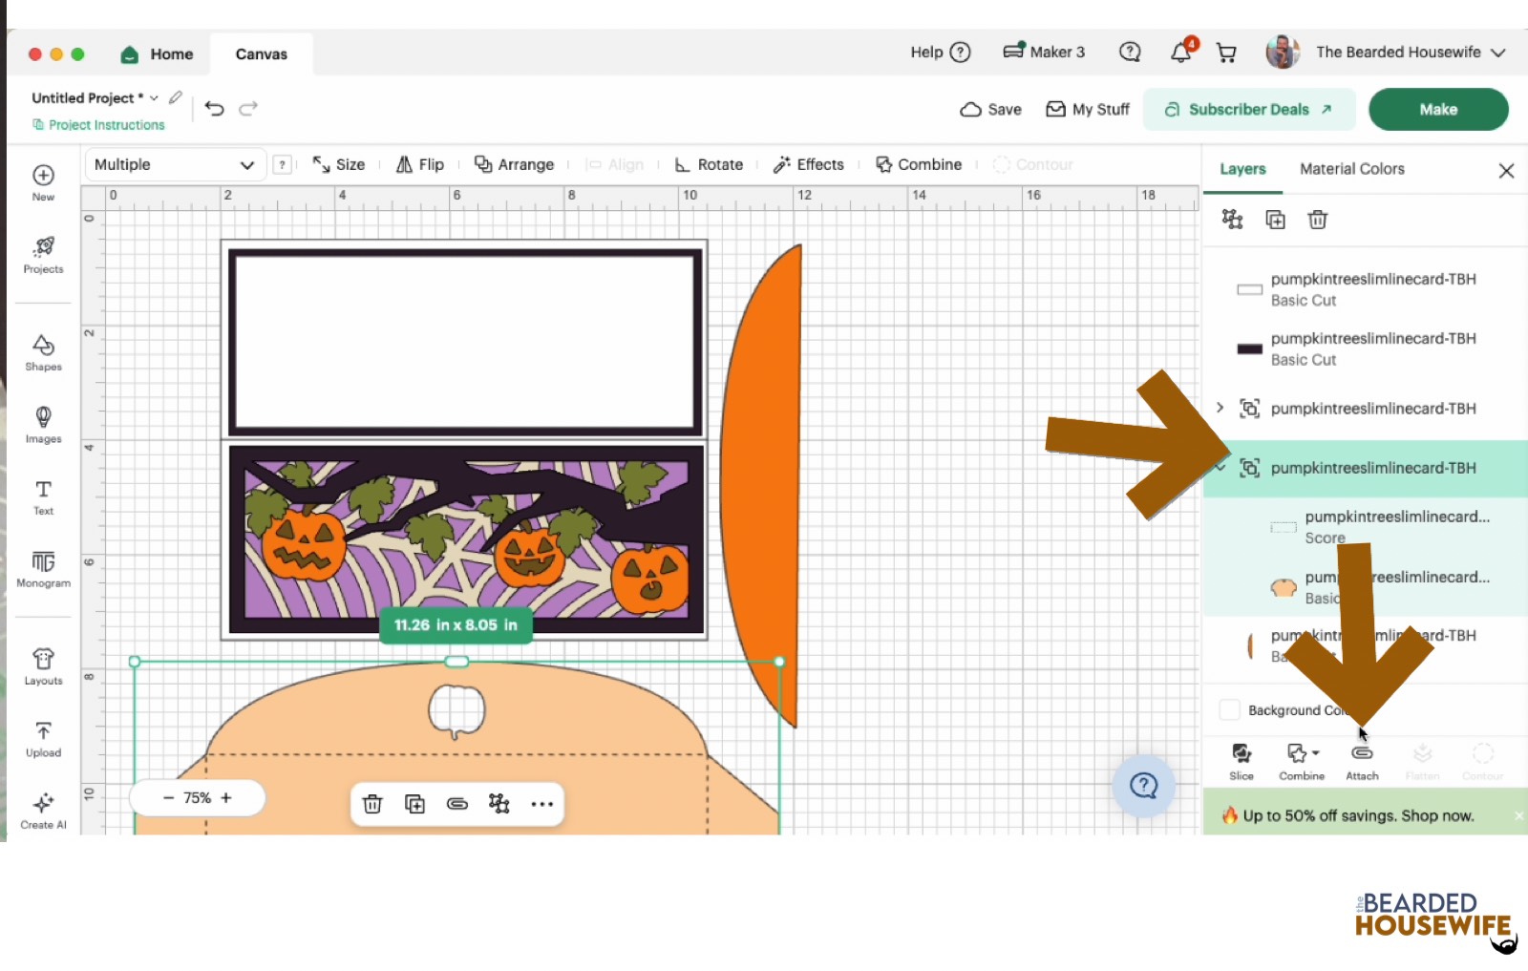This screenshot has height=971, width=1528.
Task: Open the Rotate options in edit toolbar
Action: (x=709, y=164)
